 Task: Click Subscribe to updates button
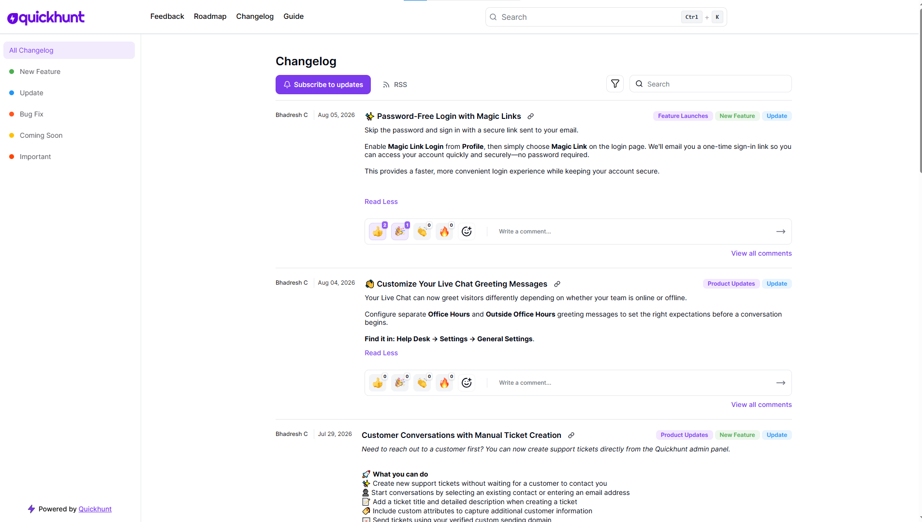coord(323,85)
